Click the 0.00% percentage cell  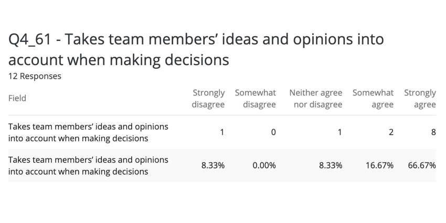264,165
